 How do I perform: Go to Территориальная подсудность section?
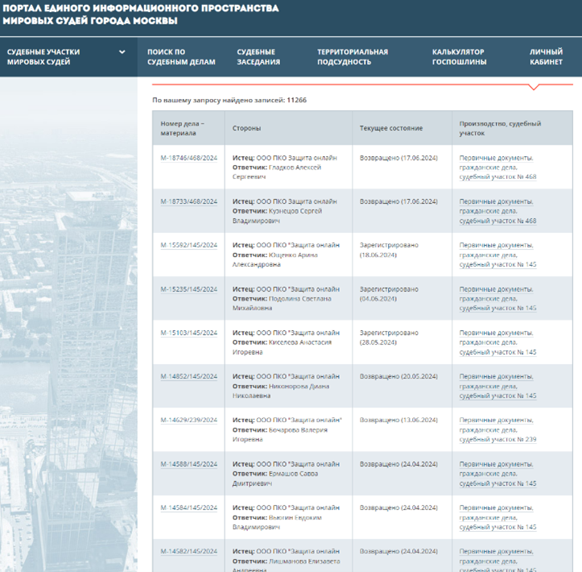(352, 56)
